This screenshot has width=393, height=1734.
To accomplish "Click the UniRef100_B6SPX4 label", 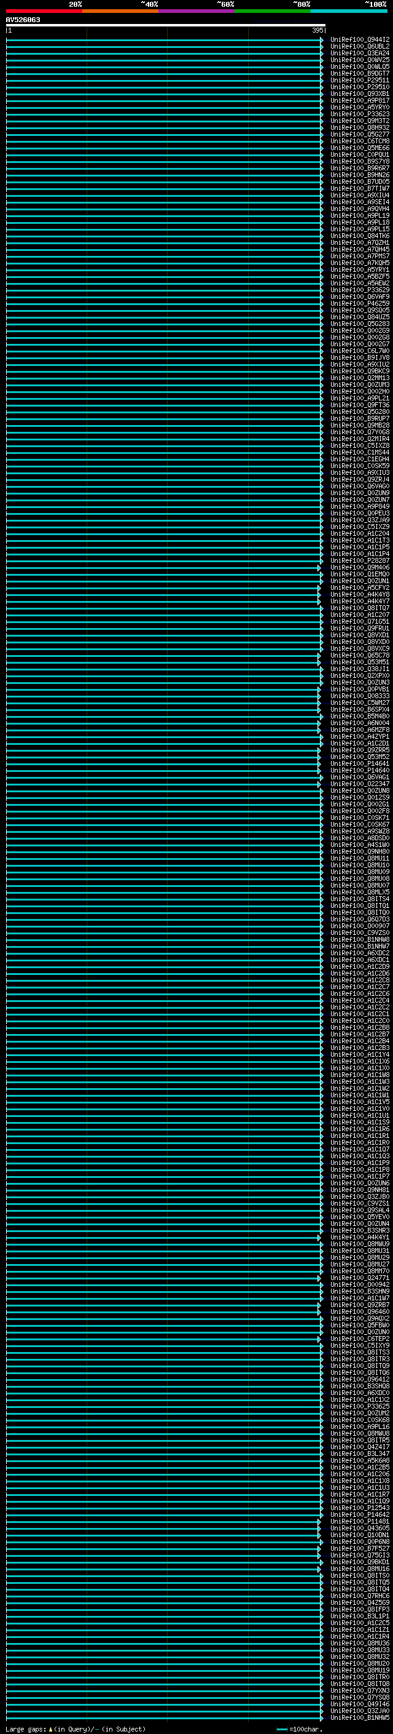I will click(360, 709).
